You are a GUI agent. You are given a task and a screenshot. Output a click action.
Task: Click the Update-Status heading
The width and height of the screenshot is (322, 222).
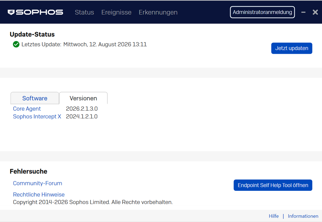[x=32, y=34]
